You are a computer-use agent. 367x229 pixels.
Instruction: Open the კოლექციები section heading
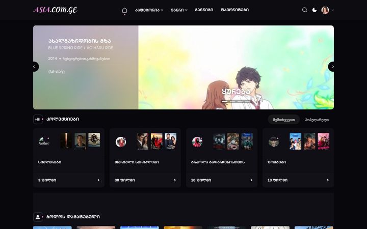[63, 119]
